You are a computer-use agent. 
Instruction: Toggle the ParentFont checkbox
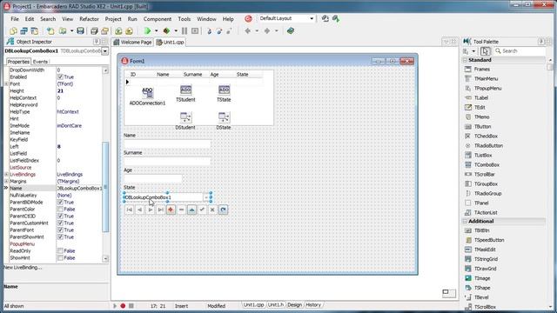tap(60, 230)
